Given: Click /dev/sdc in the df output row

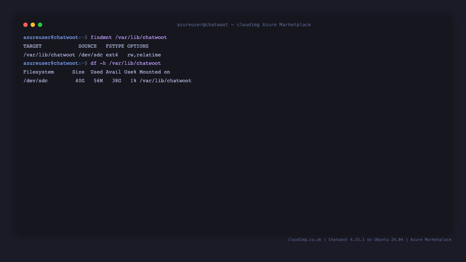Looking at the screenshot, I should (36, 81).
